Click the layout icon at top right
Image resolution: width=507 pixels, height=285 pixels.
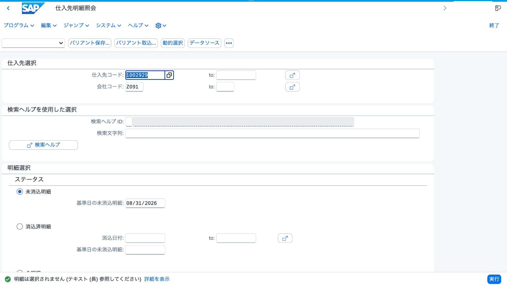[x=498, y=8]
